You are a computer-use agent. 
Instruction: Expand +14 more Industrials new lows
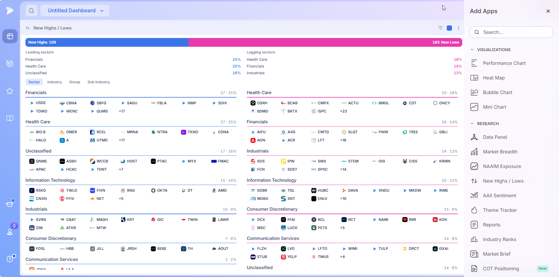(x=343, y=169)
